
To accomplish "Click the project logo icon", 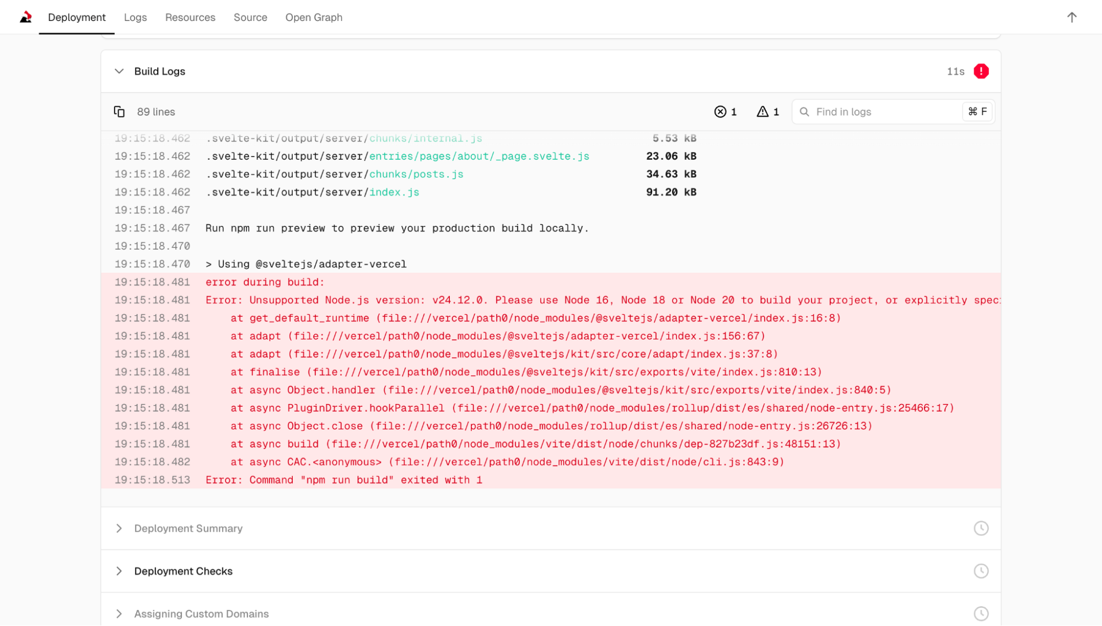I will pyautogui.click(x=25, y=17).
